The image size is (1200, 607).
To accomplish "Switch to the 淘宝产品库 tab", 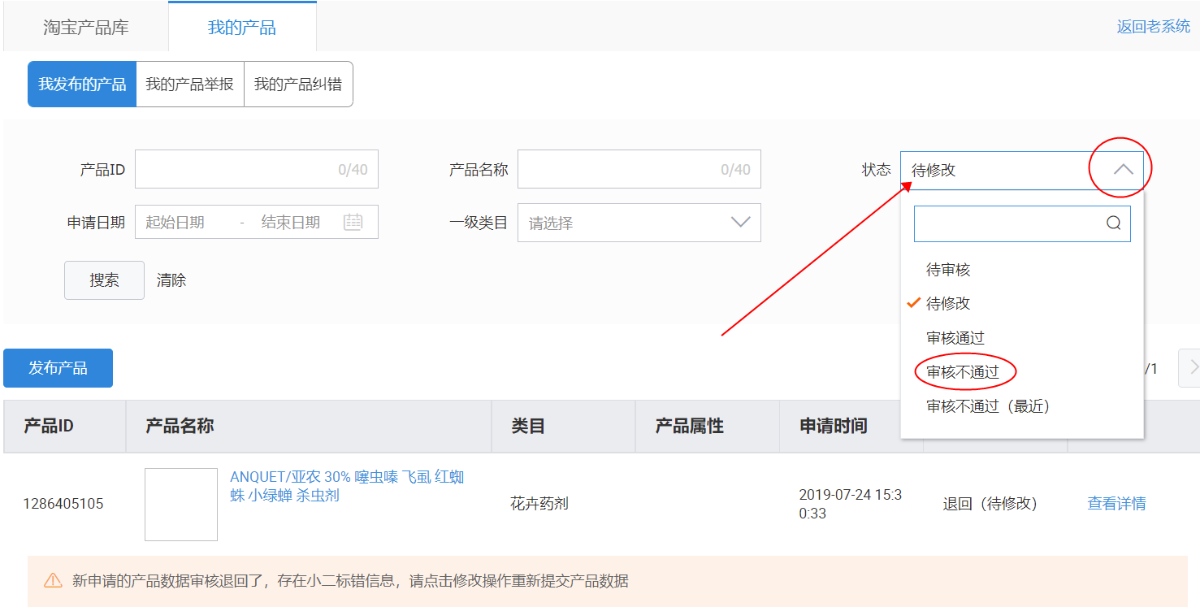I will click(x=86, y=28).
